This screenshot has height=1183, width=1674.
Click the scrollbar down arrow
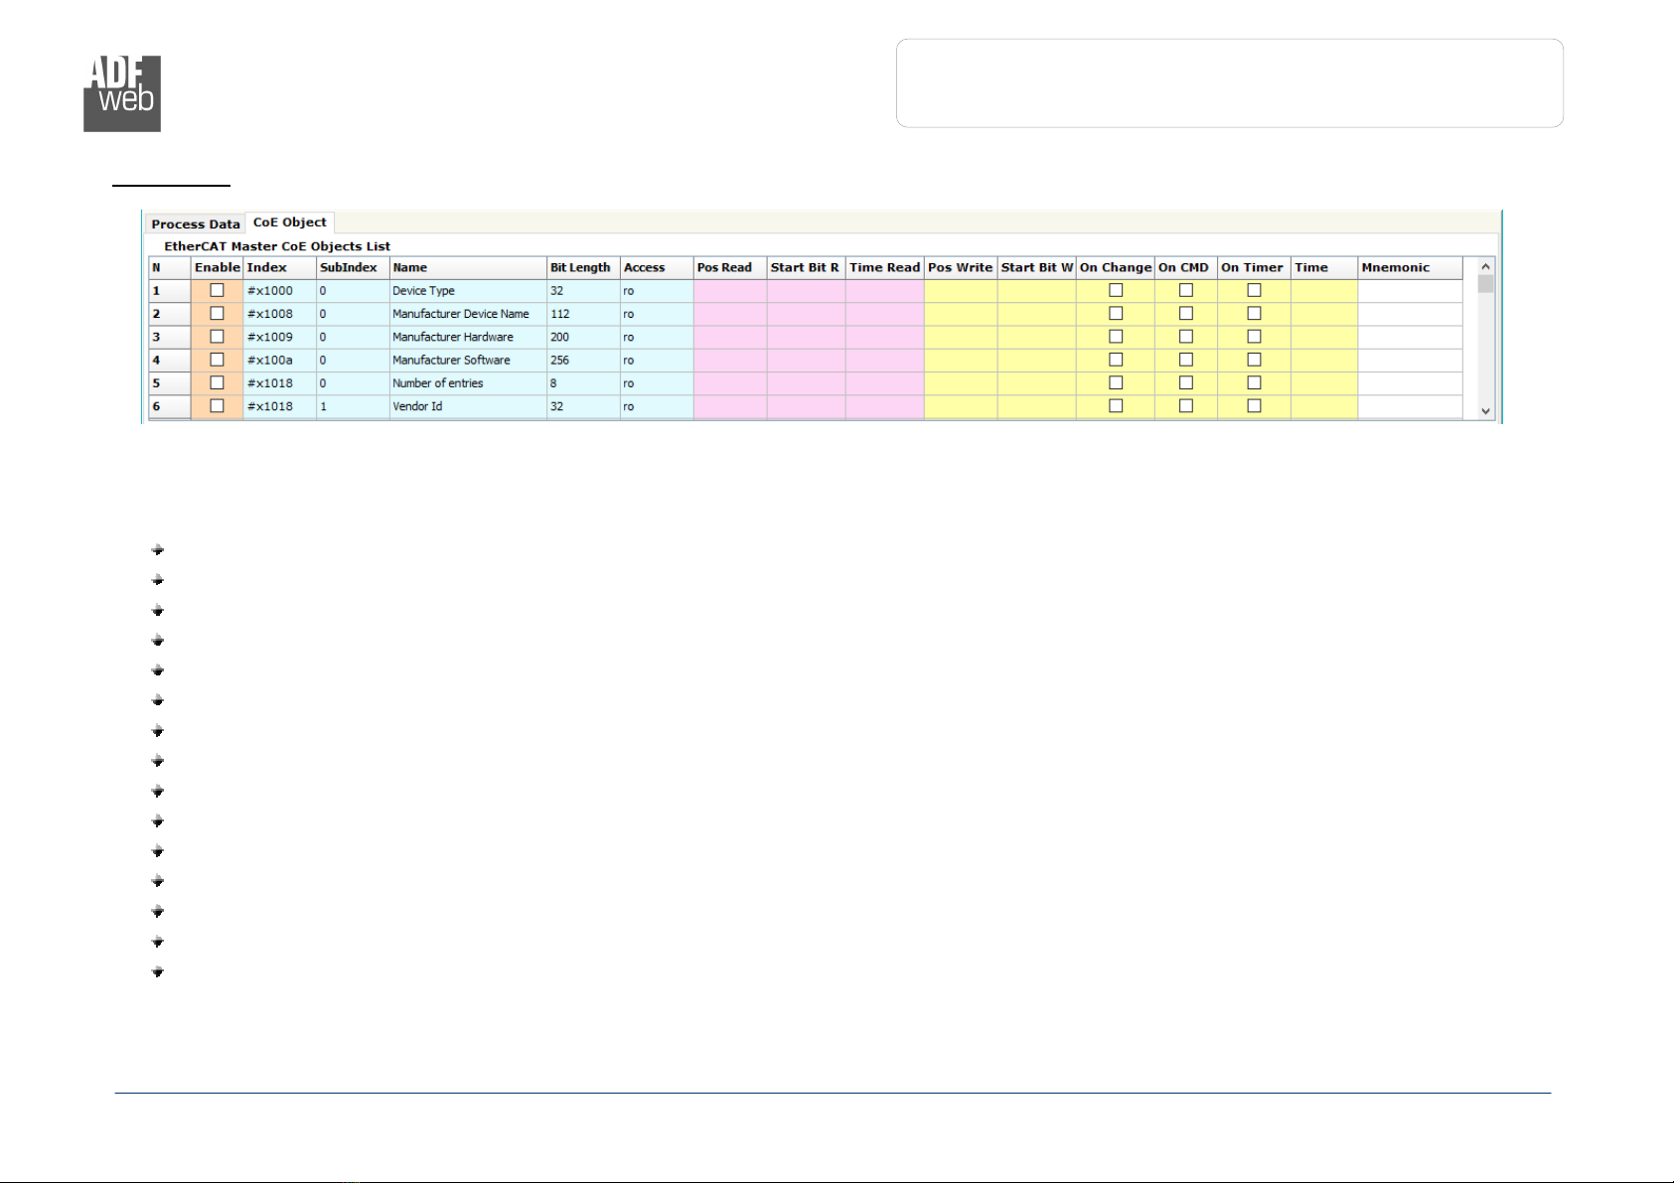pyautogui.click(x=1485, y=410)
